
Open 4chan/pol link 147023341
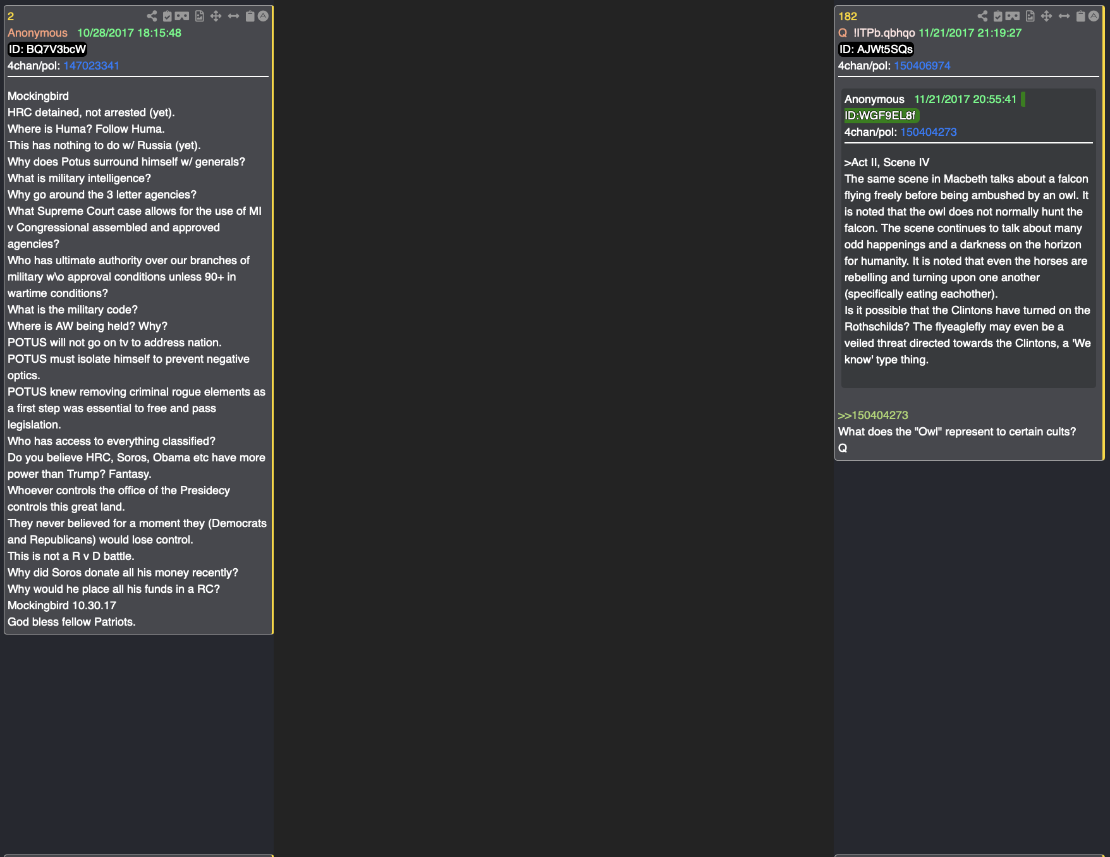point(92,66)
